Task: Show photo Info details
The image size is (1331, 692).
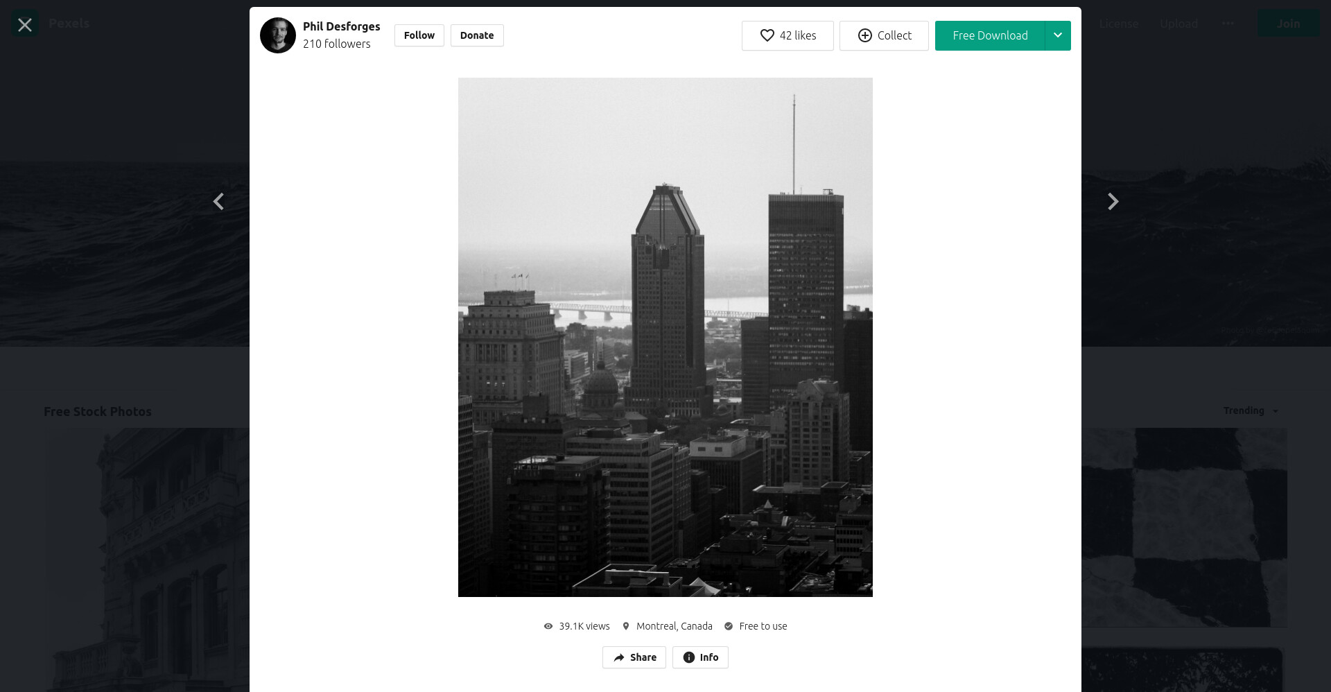Action: point(700,657)
